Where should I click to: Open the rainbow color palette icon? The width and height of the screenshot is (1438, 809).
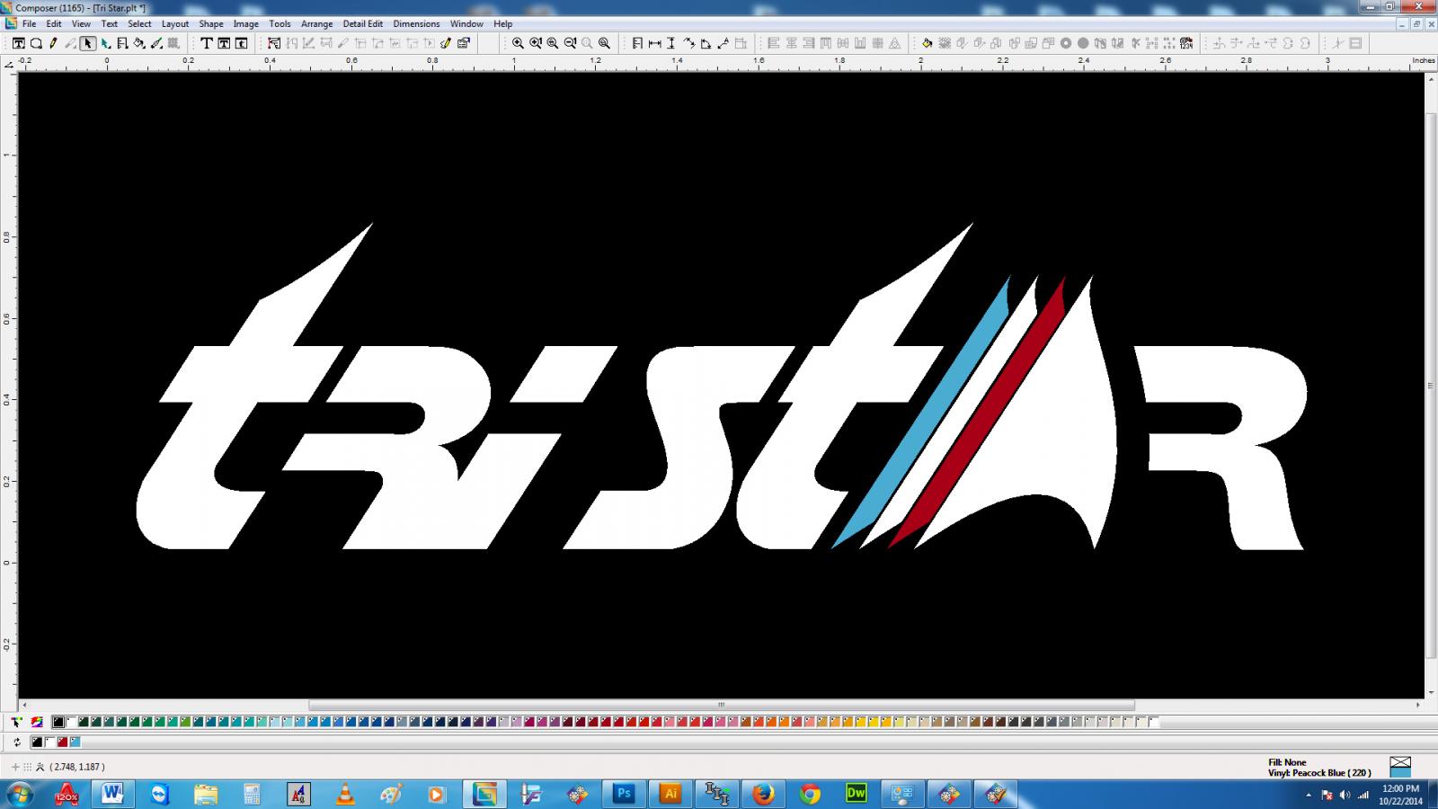[37, 722]
